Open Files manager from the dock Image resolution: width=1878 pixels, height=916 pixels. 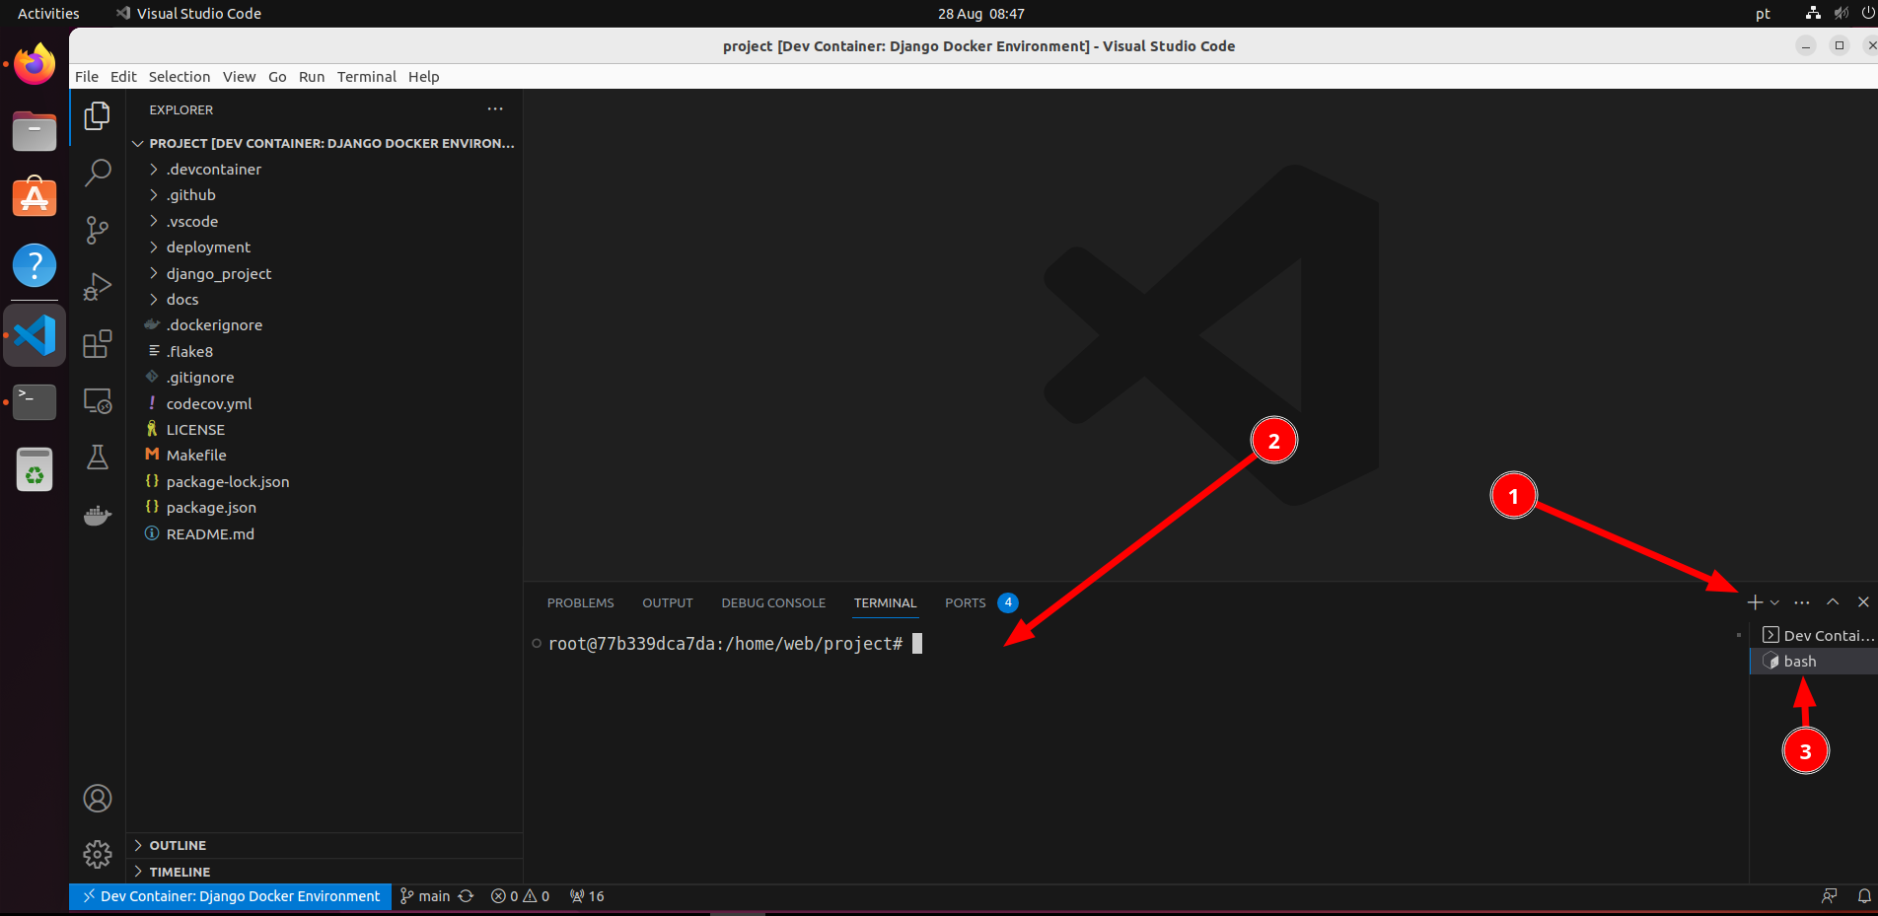point(35,131)
